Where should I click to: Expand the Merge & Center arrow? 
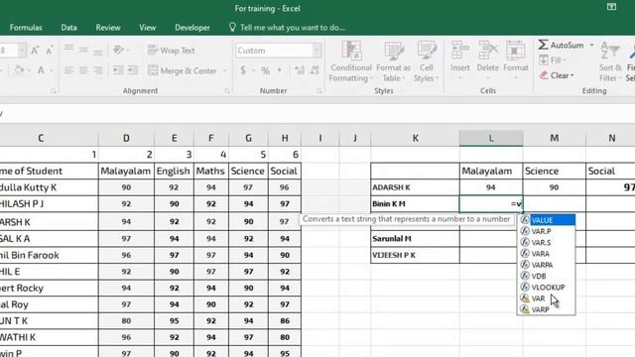(x=224, y=70)
